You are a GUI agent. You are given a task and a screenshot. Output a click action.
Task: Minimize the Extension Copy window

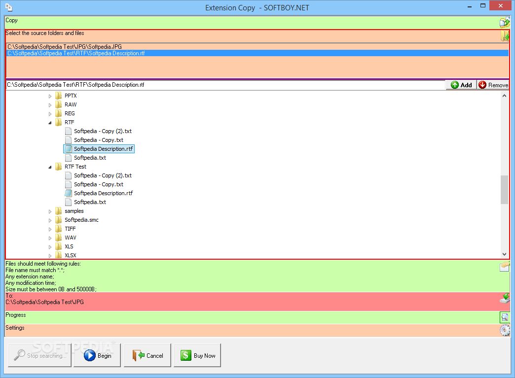click(x=470, y=6)
